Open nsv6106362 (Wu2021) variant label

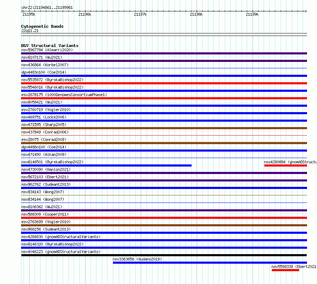[42, 207]
